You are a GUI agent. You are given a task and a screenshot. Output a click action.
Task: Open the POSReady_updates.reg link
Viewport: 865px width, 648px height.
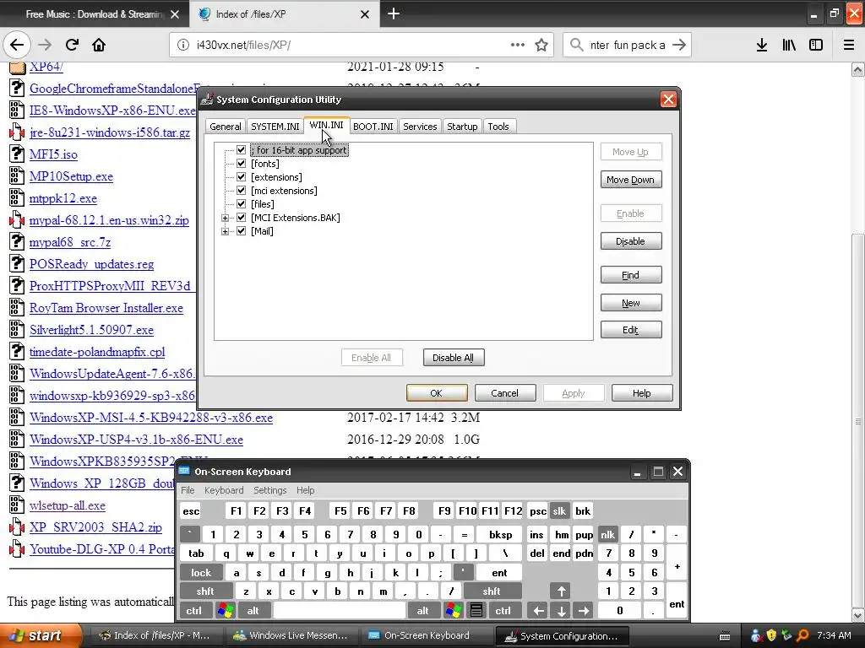point(91,264)
